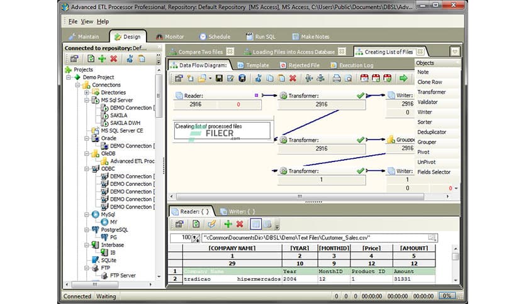Switch to the Writer: { } tab
The image size is (526, 304).
(x=238, y=212)
